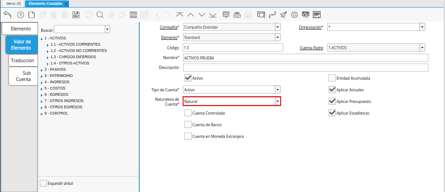The width and height of the screenshot is (445, 192).
Task: Open the Buscar combo box arrow
Action: (107, 30)
